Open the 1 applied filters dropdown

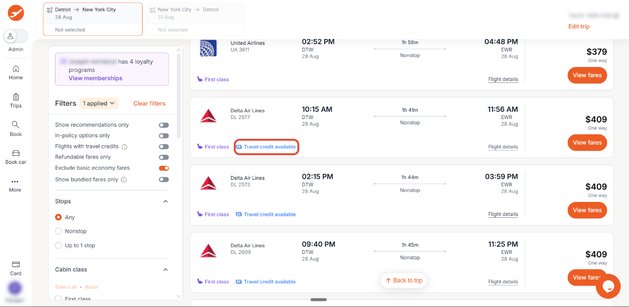[x=99, y=103]
